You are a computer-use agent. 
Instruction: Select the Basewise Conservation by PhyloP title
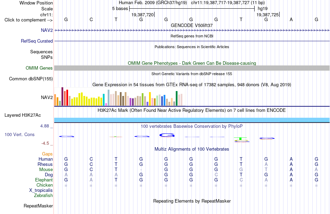(192, 126)
